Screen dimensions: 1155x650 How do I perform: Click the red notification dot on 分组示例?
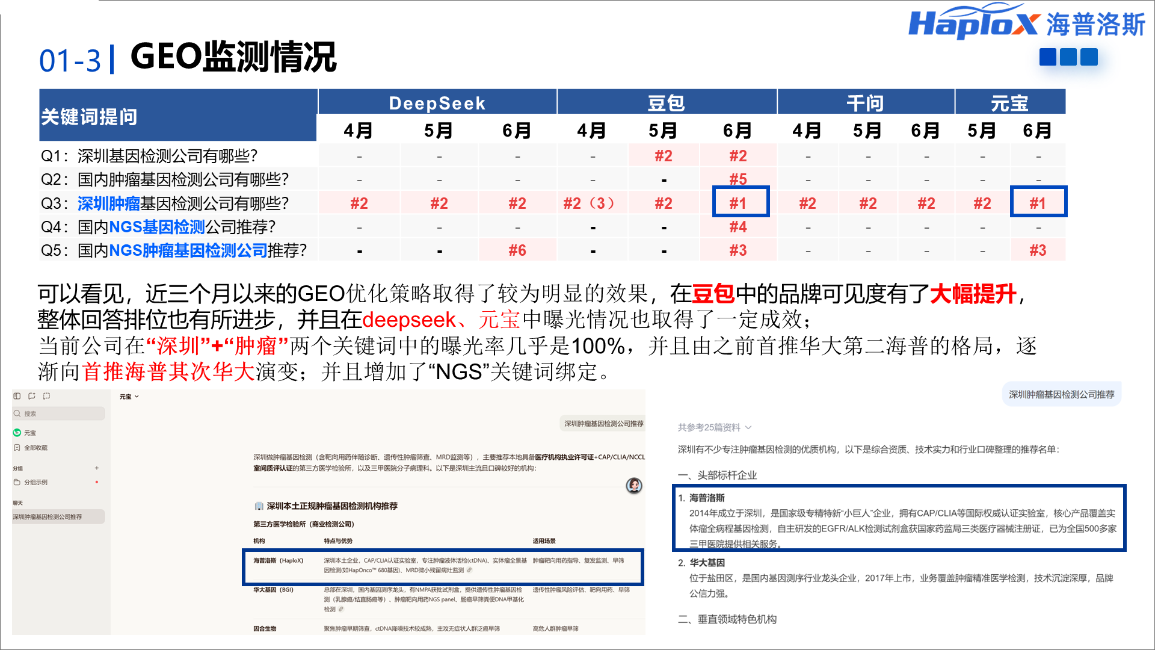pyautogui.click(x=96, y=482)
